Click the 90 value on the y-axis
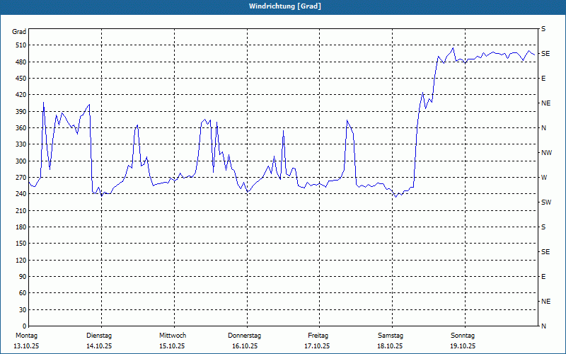 click(x=21, y=277)
